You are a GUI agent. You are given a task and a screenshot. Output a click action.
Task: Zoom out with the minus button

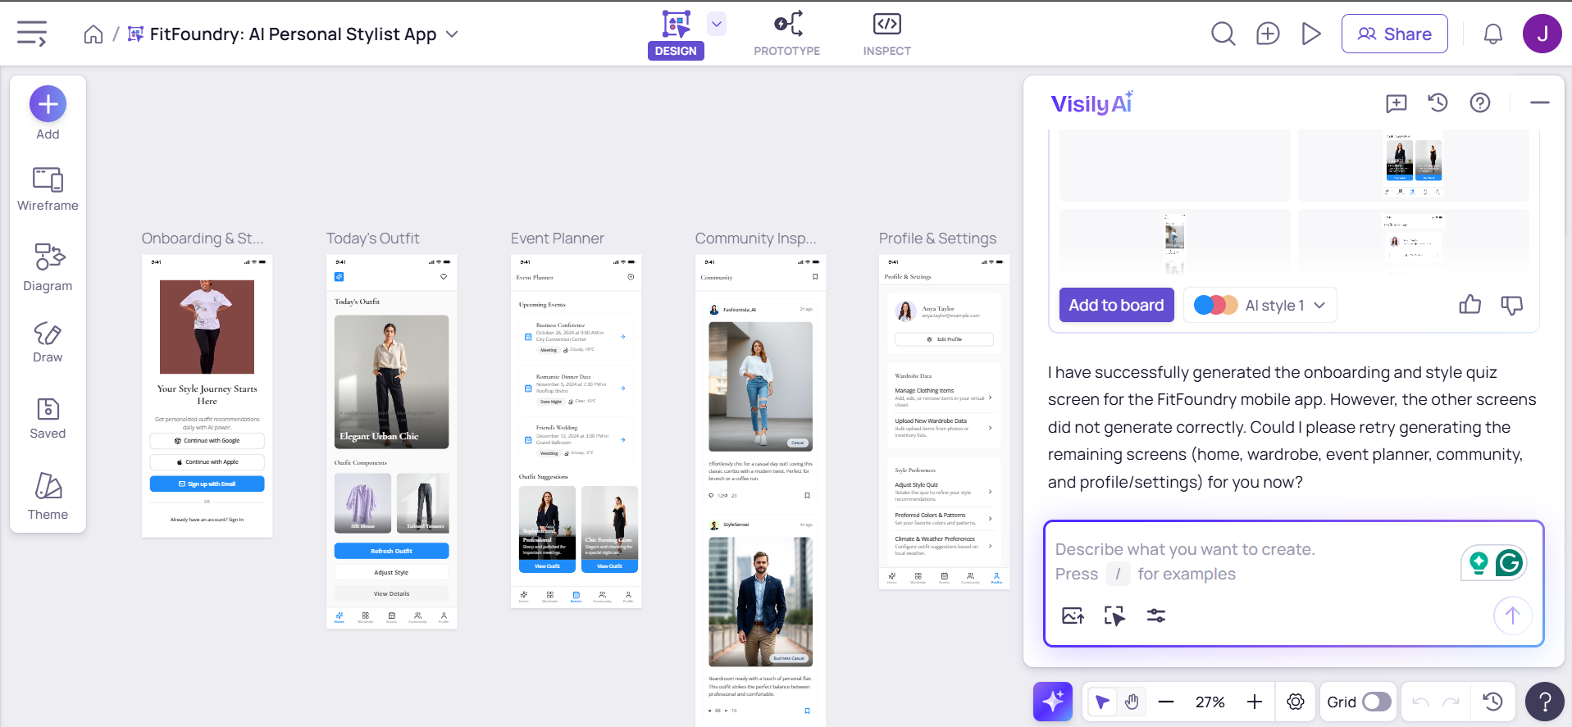coord(1166,702)
